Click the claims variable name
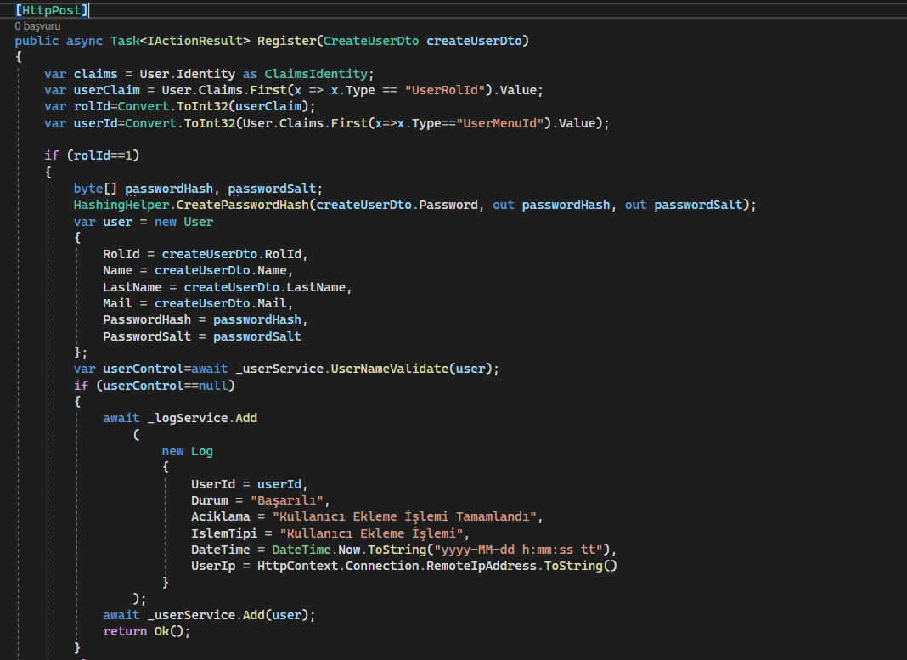The width and height of the screenshot is (907, 660). pyautogui.click(x=95, y=74)
